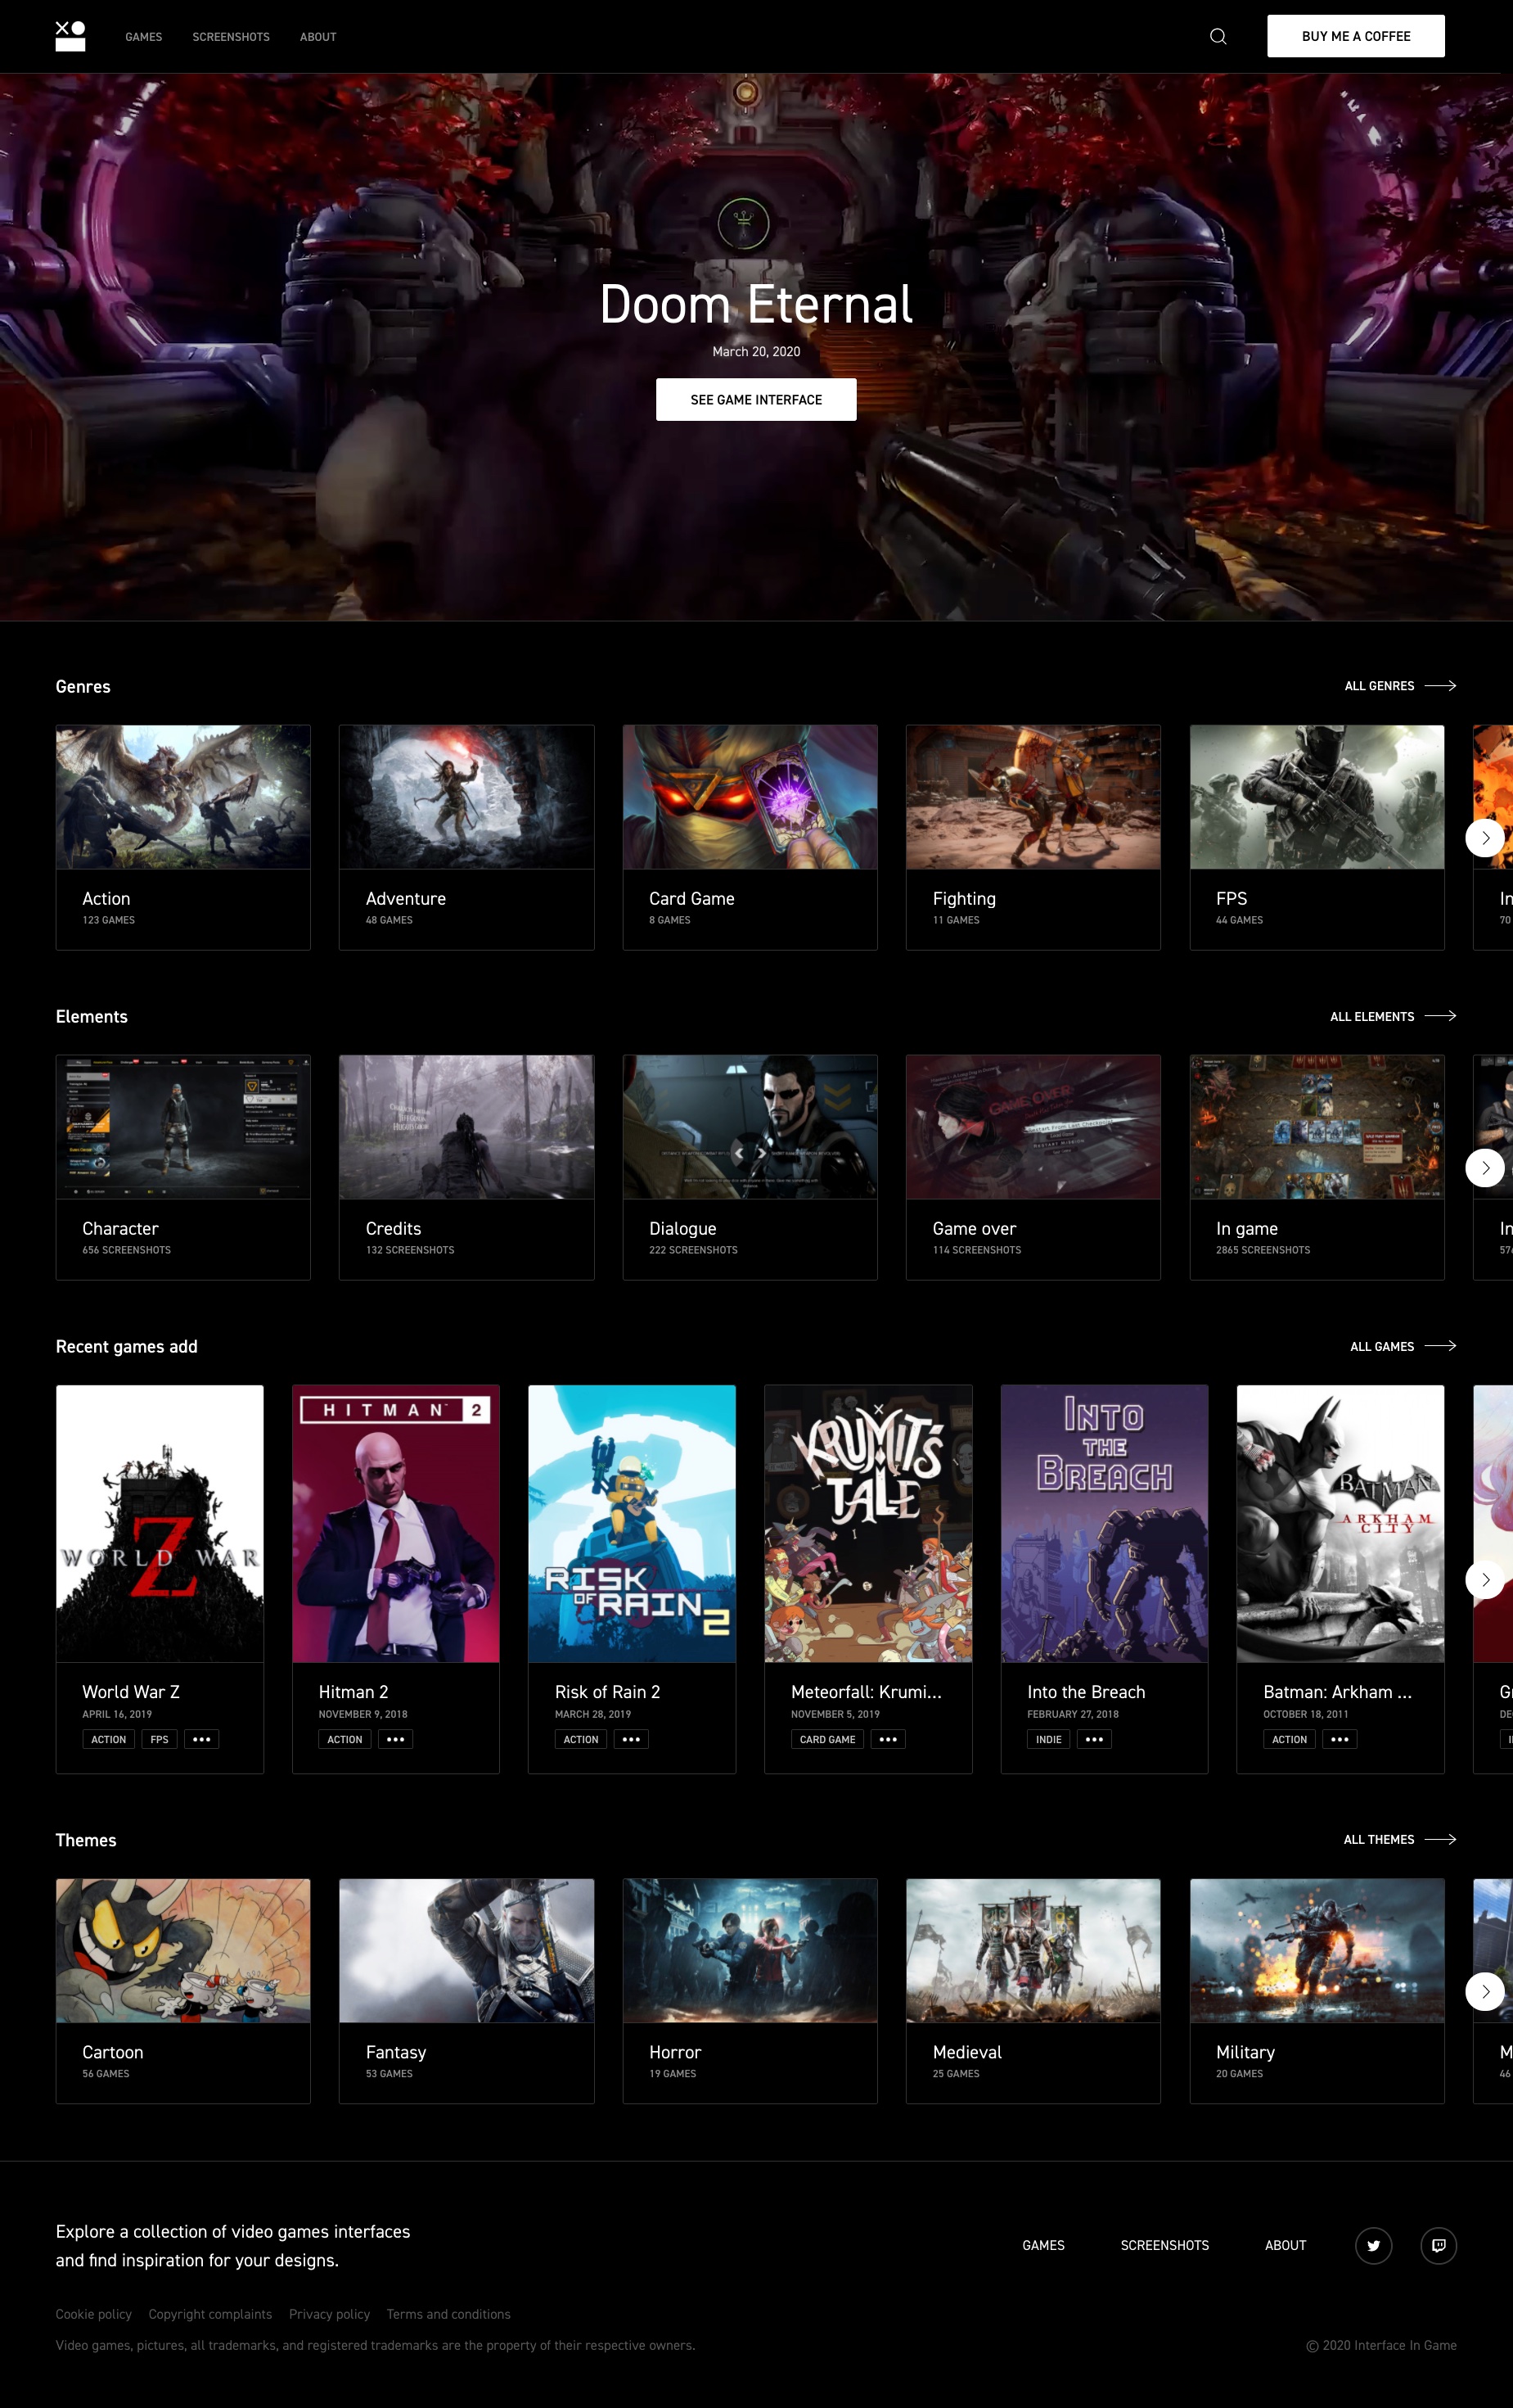The width and height of the screenshot is (1513, 2408).
Task: Select the Action tag on World War Z
Action: (x=109, y=1739)
